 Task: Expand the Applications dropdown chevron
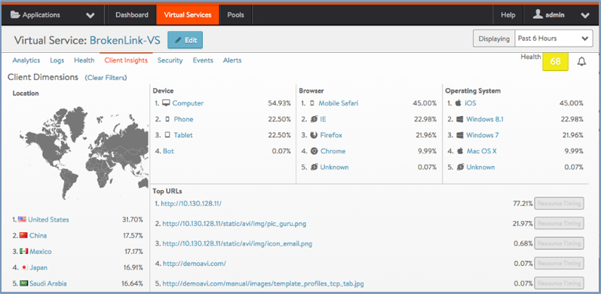tap(90, 16)
